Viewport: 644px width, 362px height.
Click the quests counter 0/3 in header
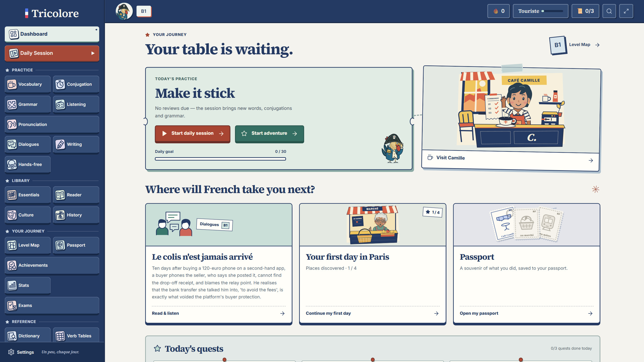click(585, 11)
